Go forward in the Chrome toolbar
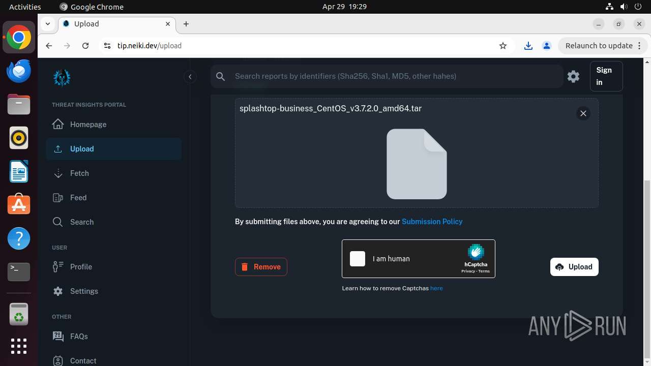 pos(67,46)
